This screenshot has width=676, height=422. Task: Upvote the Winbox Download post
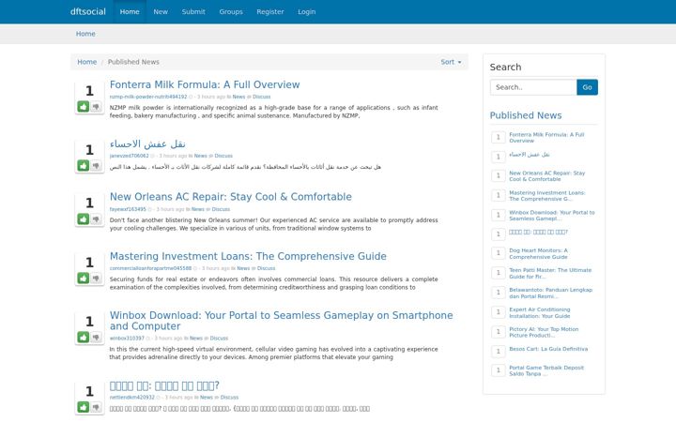point(84,338)
